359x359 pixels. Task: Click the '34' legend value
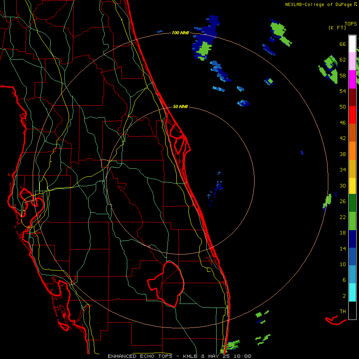click(343, 170)
